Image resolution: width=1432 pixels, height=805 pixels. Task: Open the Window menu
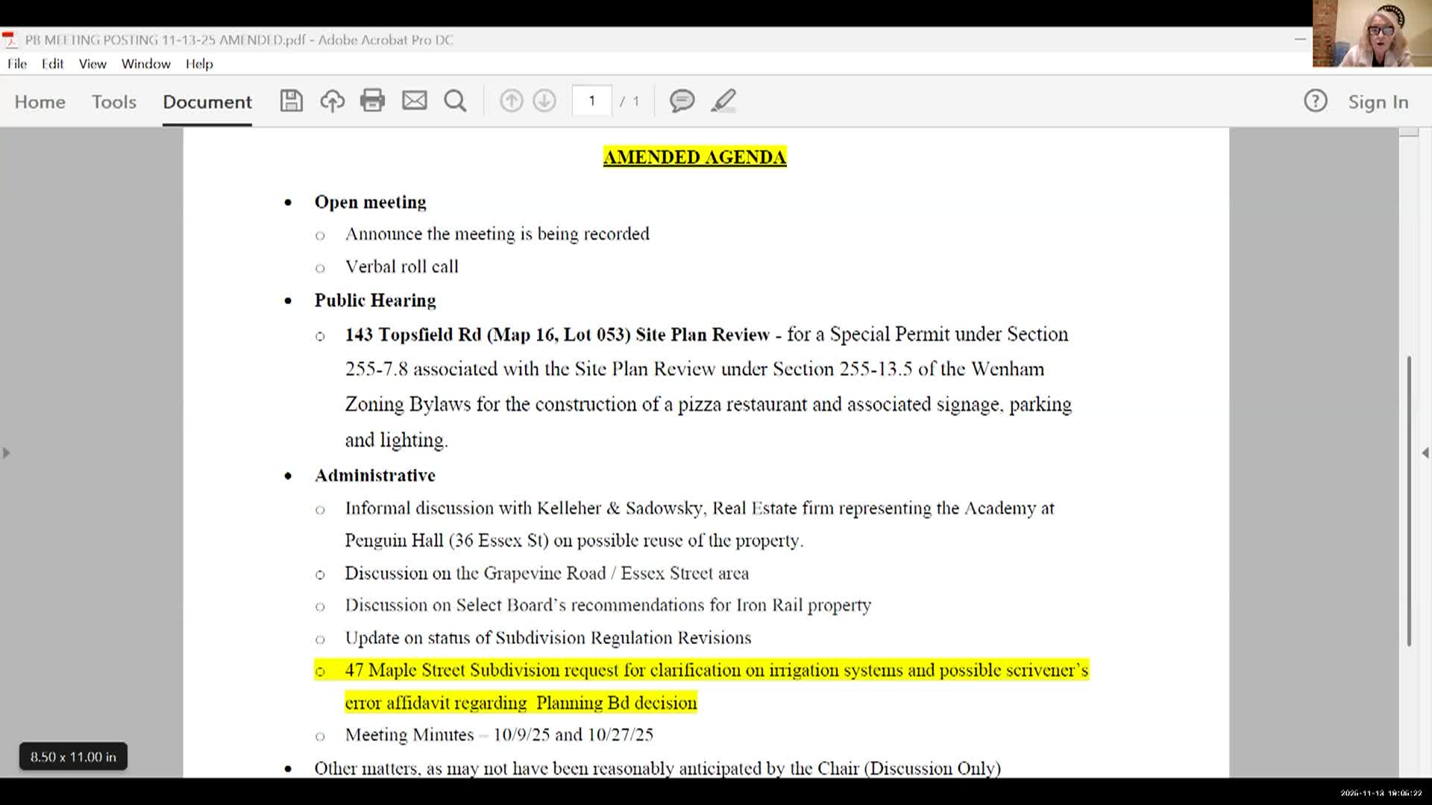click(x=145, y=64)
